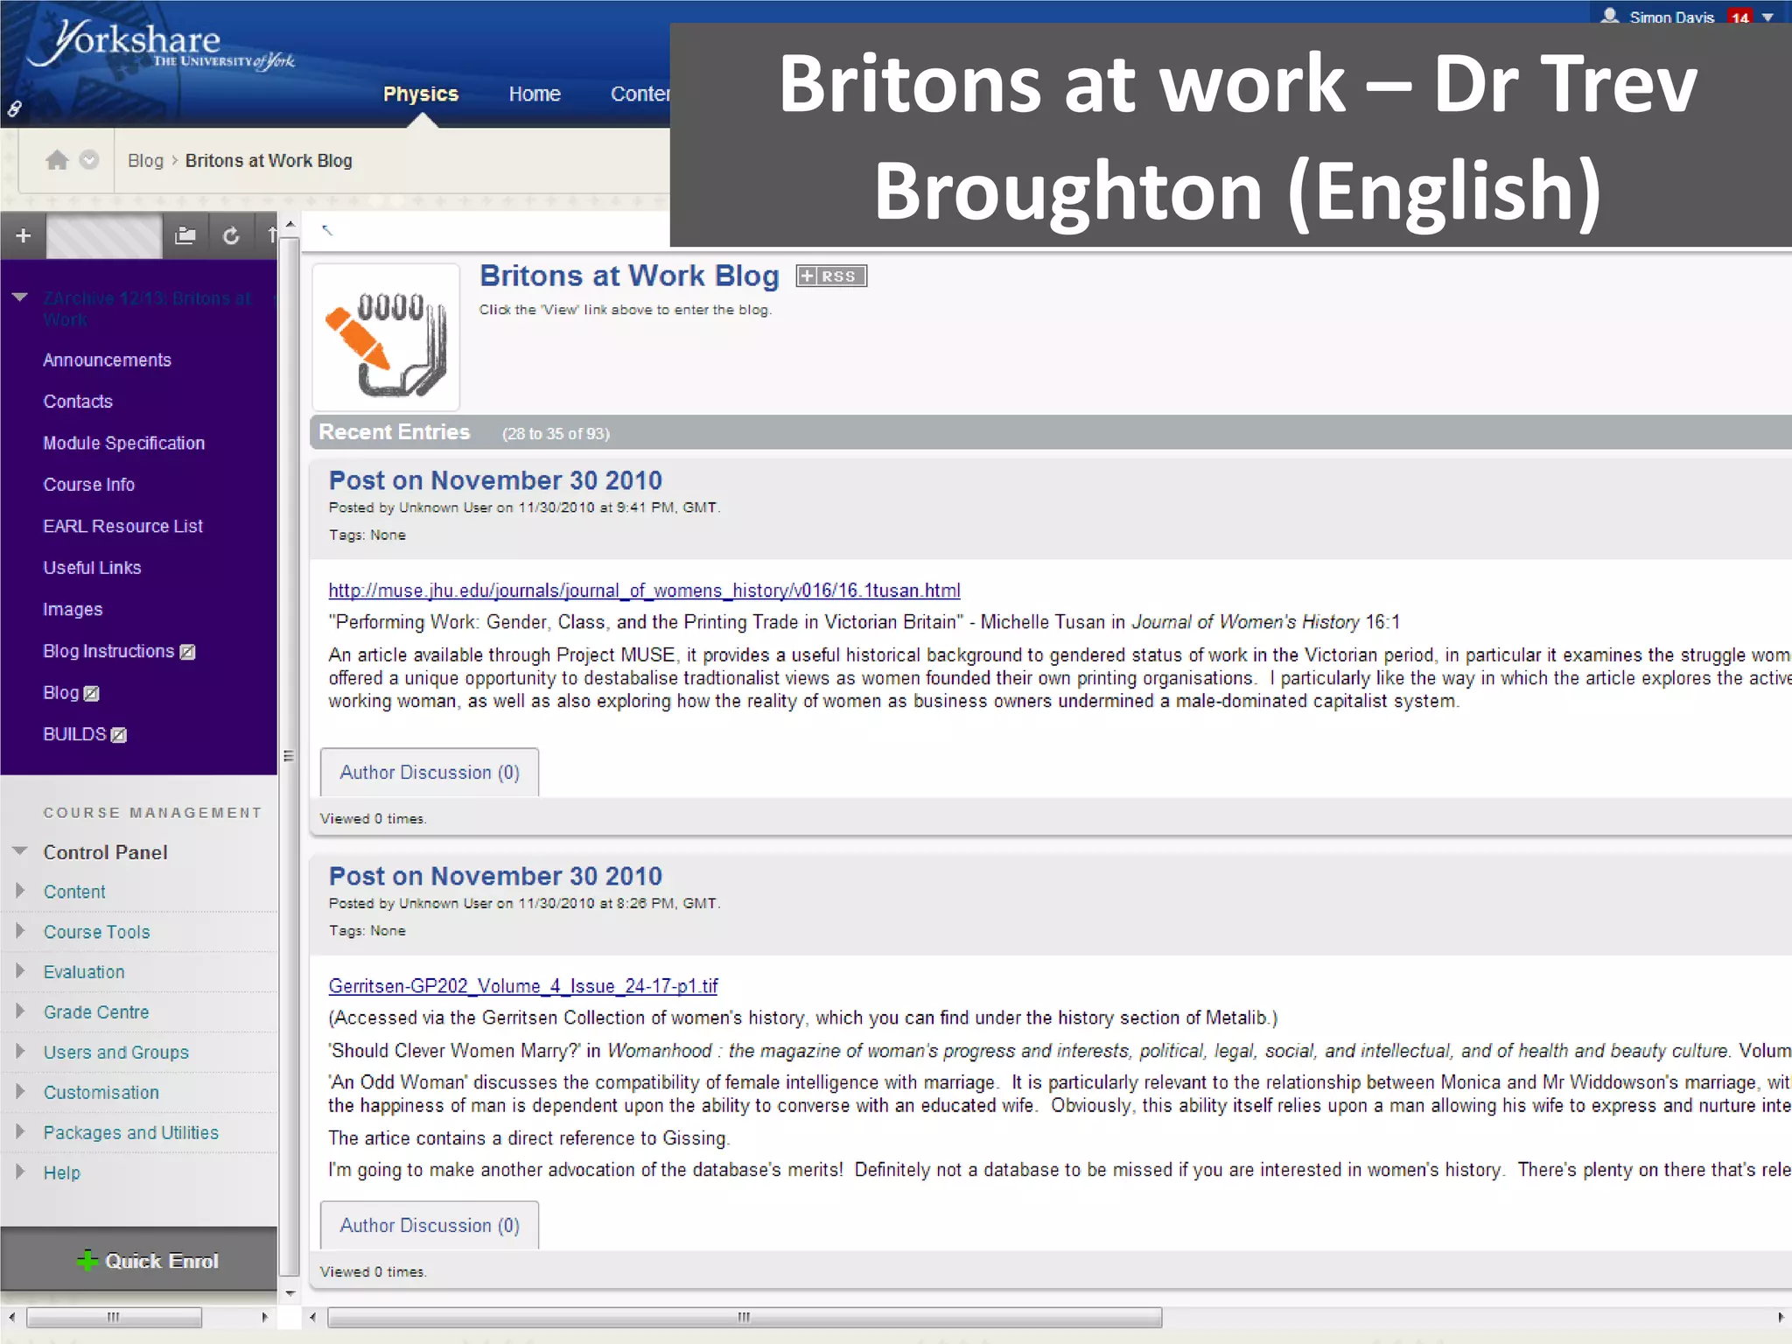
Task: Click the Grade Centre link
Action: 96,1011
